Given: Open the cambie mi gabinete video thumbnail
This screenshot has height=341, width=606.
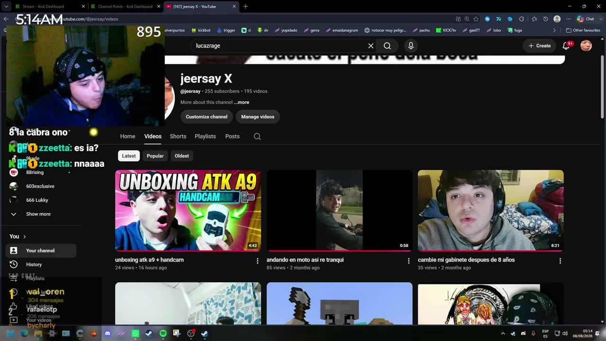Looking at the screenshot, I should (x=490, y=210).
